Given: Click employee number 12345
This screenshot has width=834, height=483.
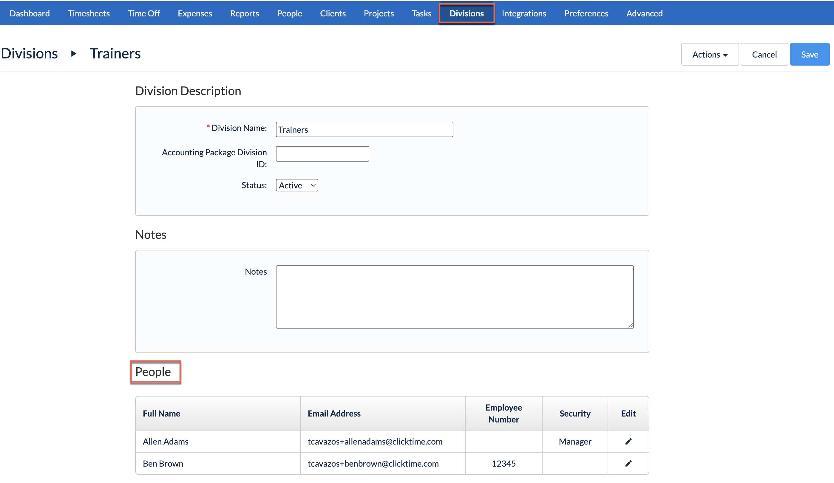Looking at the screenshot, I should [x=504, y=464].
